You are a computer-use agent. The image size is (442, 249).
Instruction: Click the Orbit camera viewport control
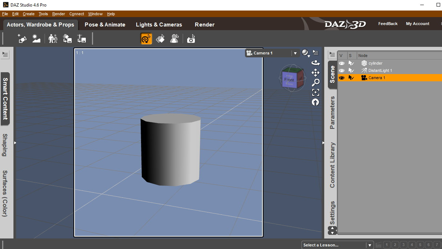click(x=316, y=63)
